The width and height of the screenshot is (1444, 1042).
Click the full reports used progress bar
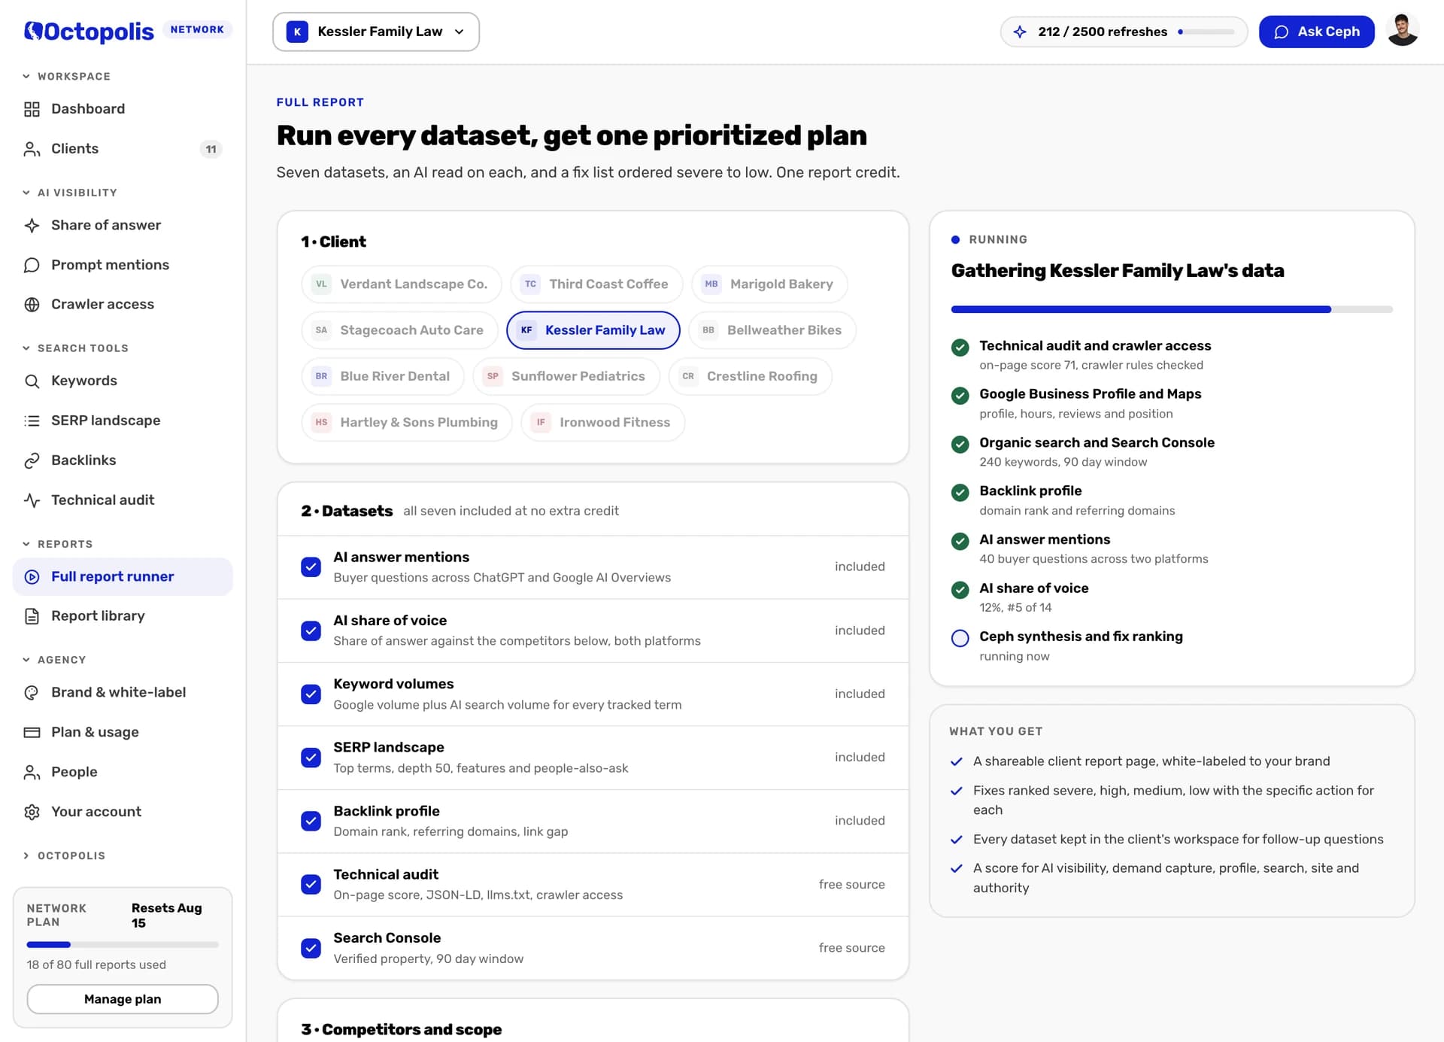coord(123,944)
